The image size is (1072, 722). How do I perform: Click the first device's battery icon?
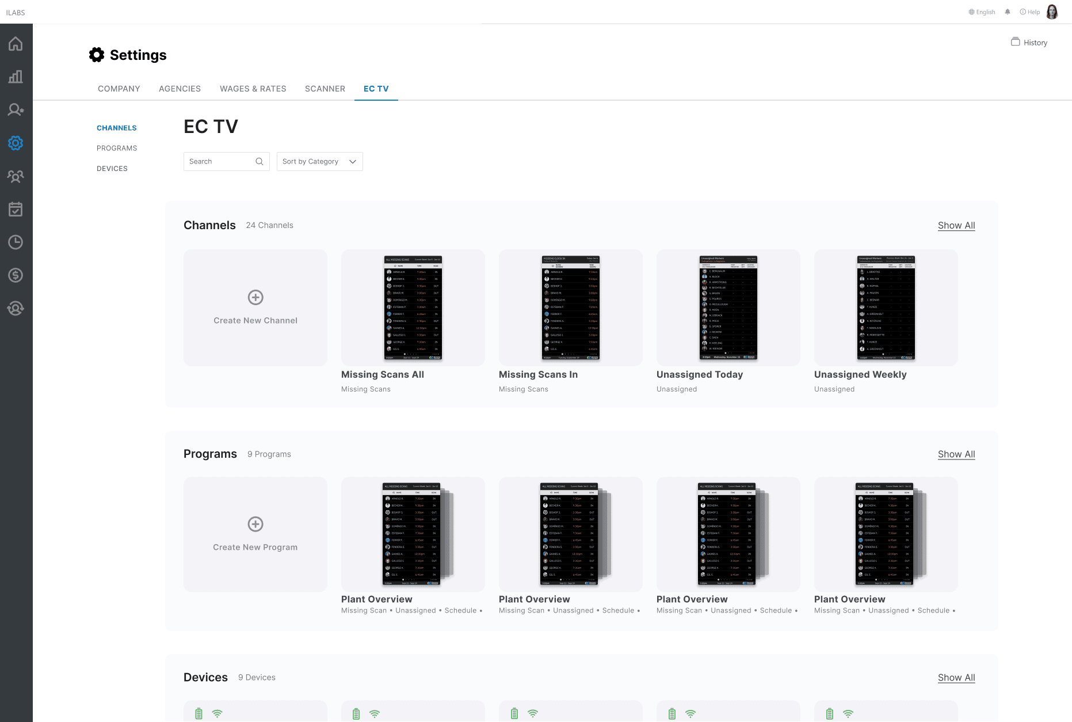pyautogui.click(x=199, y=713)
